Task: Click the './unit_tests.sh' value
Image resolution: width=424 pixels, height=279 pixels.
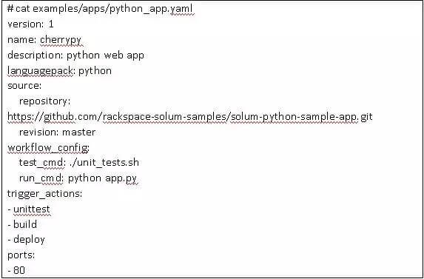Action: [x=104, y=163]
